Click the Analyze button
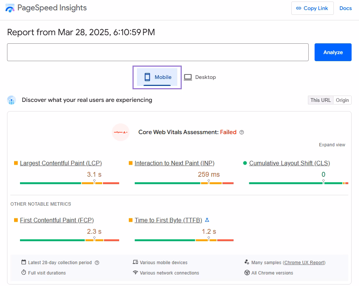This screenshot has height=286, width=359. coord(332,52)
